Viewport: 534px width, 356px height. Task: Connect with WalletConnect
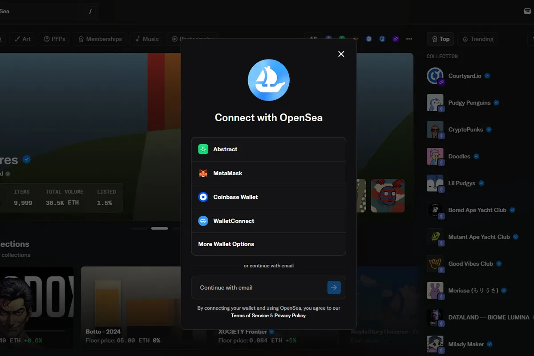(269, 221)
